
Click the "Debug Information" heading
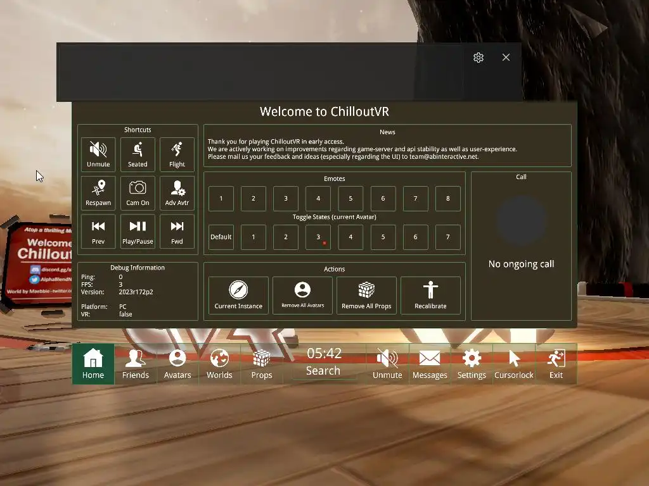138,268
